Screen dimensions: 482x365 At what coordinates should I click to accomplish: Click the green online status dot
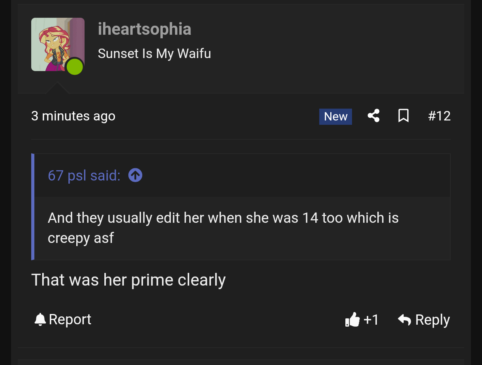point(74,67)
